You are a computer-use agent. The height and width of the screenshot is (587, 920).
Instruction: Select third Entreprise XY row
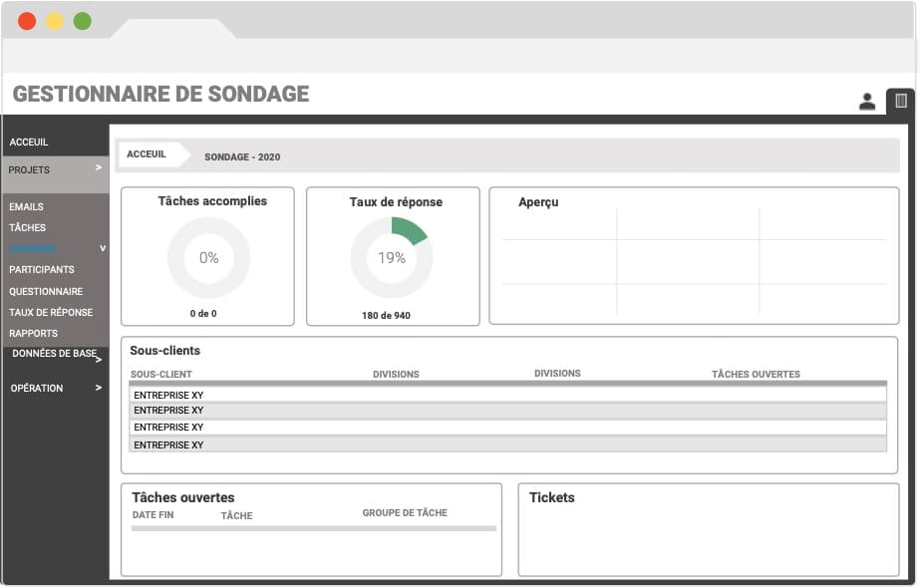pyautogui.click(x=507, y=427)
